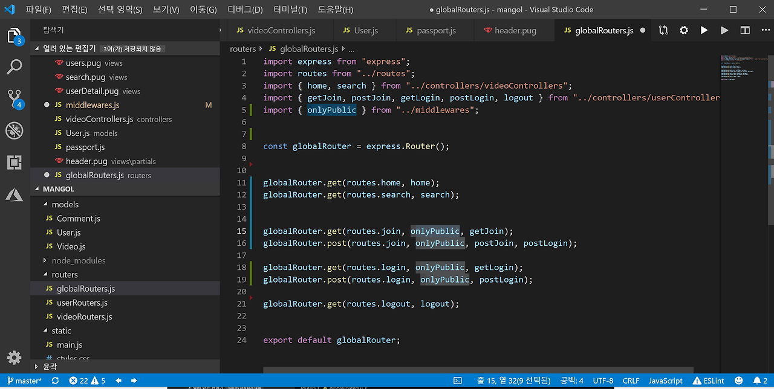Click the horizontal scrollbar below the code
This screenshot has width=774, height=389.
click(x=478, y=370)
